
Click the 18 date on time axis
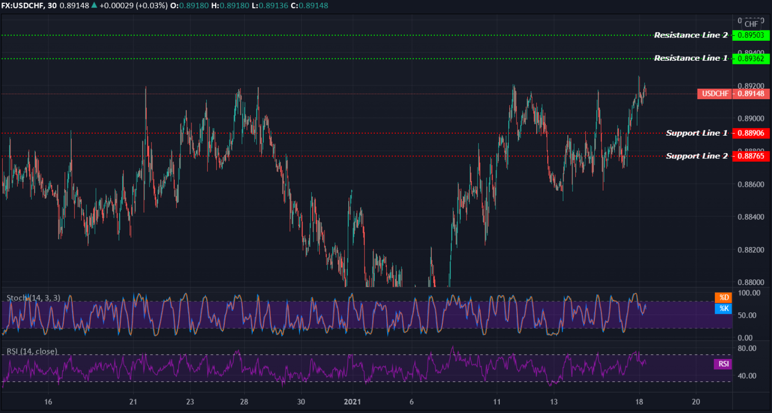point(639,402)
